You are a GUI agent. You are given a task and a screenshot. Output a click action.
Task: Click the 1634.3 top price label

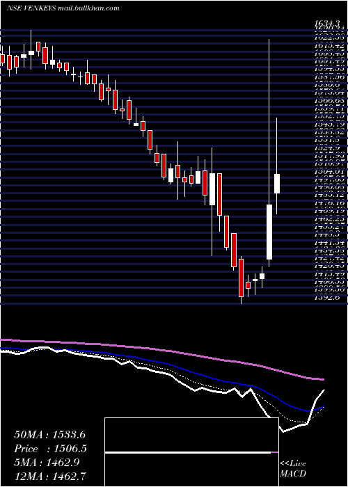tap(329, 23)
